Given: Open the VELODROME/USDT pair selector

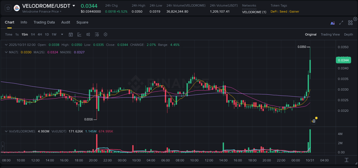Looking at the screenshot, I should [x=47, y=6].
